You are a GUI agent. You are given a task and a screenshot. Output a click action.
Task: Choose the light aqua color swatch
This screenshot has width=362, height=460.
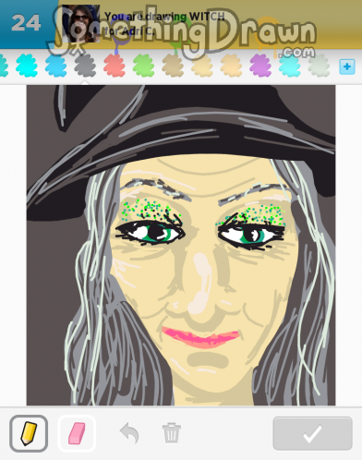(290, 66)
